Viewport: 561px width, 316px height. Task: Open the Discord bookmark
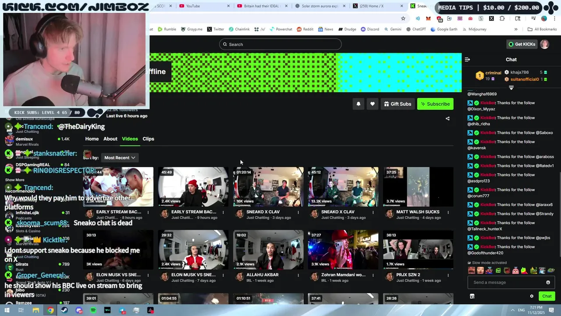[370, 29]
